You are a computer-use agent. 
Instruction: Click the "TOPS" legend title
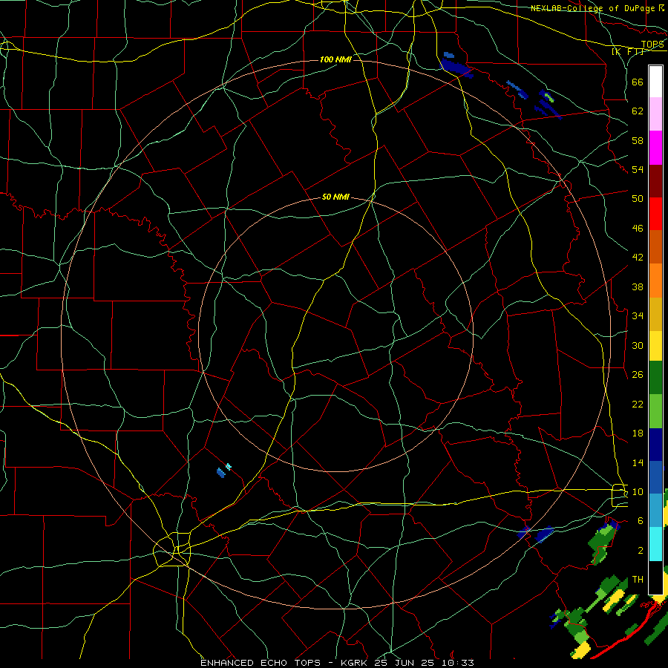652,45
